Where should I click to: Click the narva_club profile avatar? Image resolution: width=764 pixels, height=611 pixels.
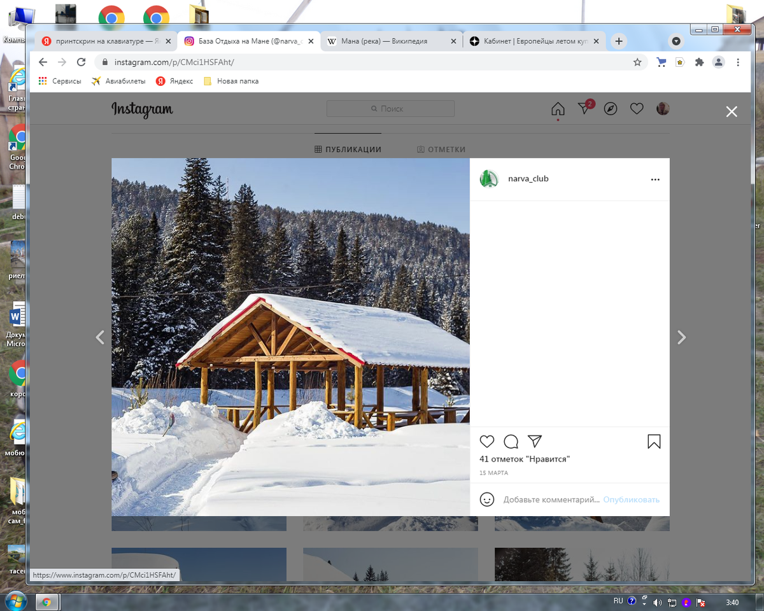coord(489,179)
